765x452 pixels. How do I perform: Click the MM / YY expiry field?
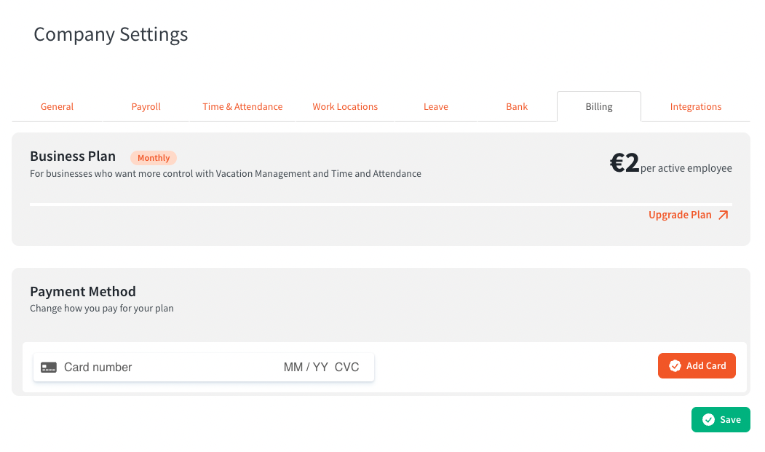coord(306,367)
